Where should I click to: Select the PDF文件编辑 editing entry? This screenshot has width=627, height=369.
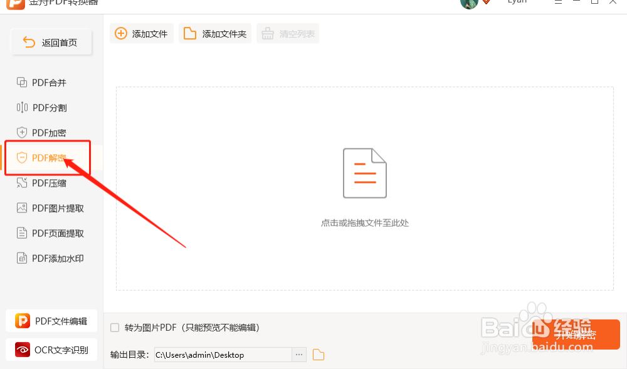(x=50, y=321)
